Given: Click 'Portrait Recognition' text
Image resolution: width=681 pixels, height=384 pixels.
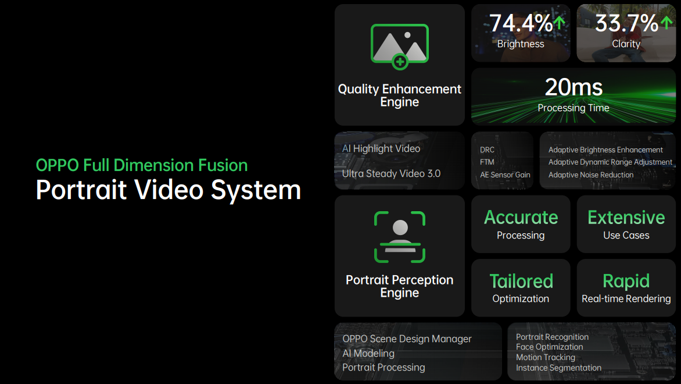Looking at the screenshot, I should (552, 337).
